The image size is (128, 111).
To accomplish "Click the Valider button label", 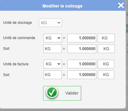I will click(x=72, y=93).
